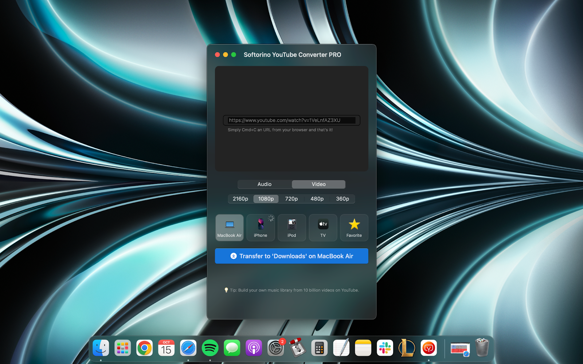Choose iPhone as the target device
The image size is (583, 364).
click(x=261, y=227)
